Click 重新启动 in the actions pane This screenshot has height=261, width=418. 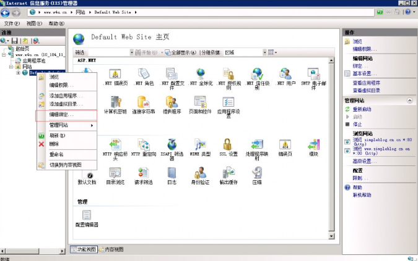point(362,109)
